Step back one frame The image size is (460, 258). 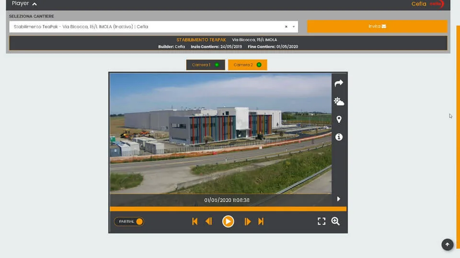click(x=209, y=221)
